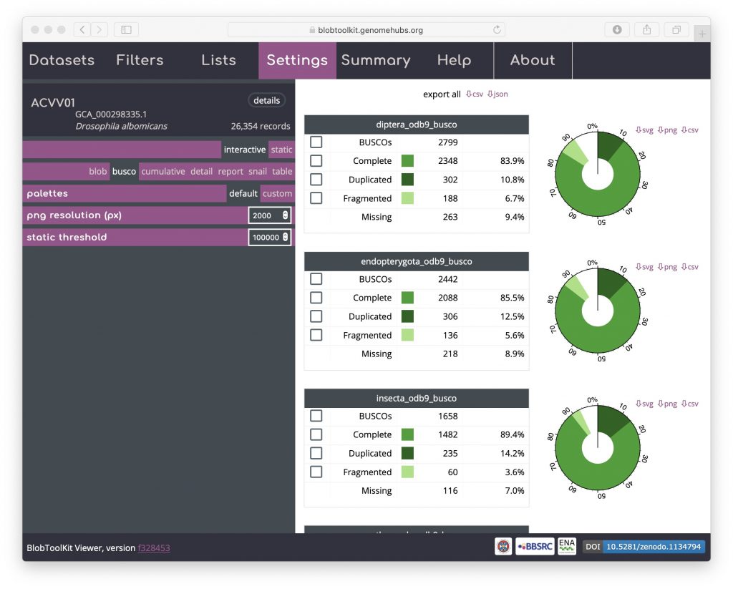Open the Filters tab
The height and width of the screenshot is (589, 733).
(140, 60)
